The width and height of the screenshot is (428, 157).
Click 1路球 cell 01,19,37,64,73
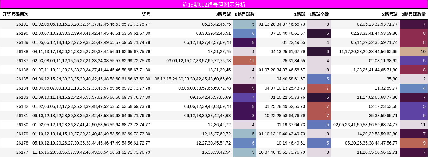click(x=291, y=125)
